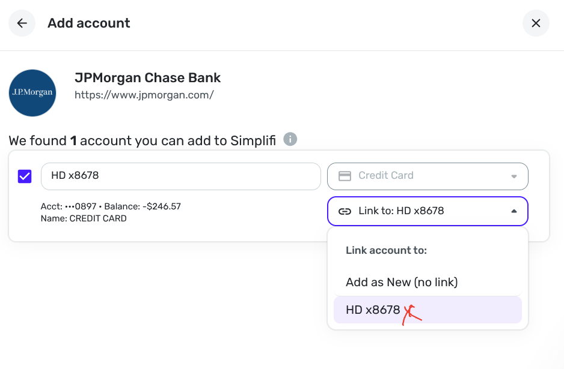Click the Link account to: header
564x369 pixels.
tap(386, 251)
